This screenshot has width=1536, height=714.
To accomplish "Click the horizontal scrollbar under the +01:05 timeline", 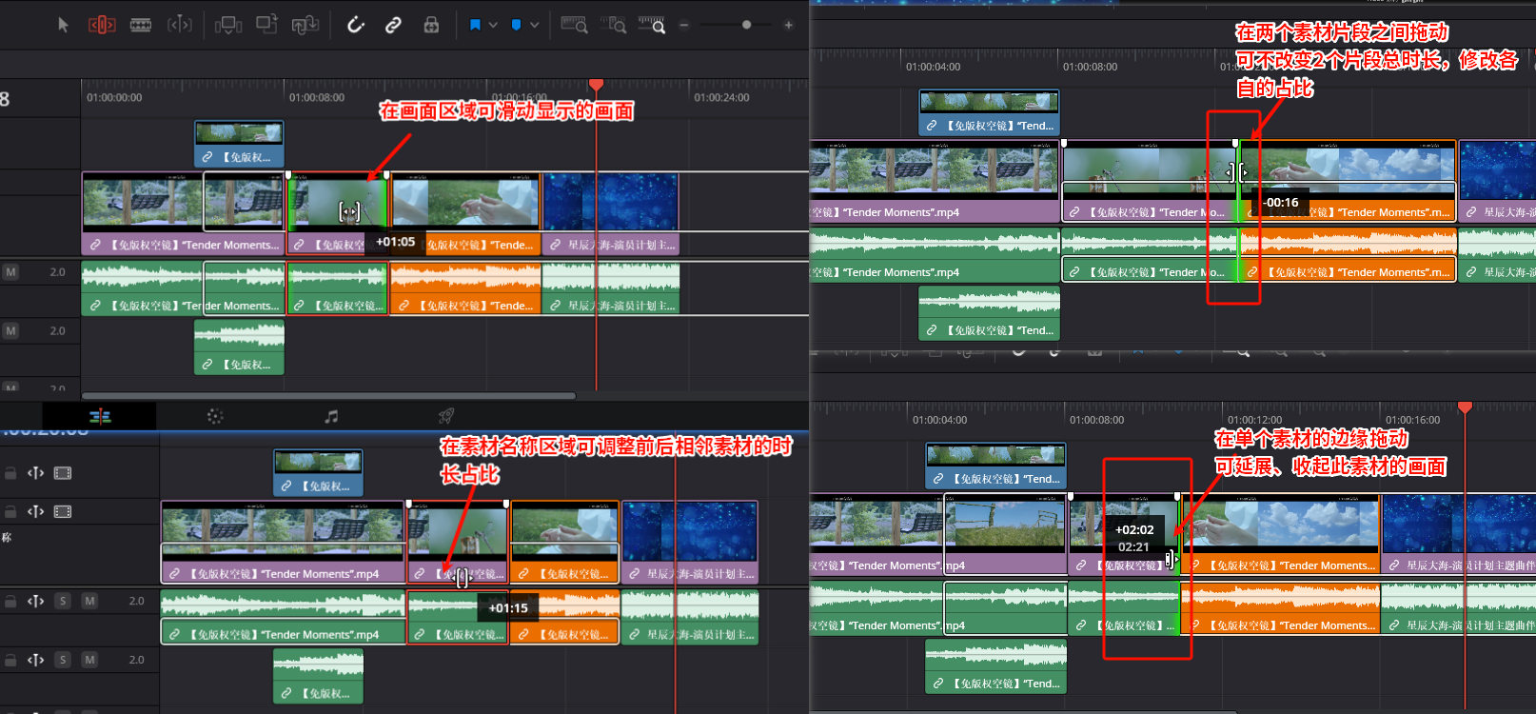I will point(328,395).
